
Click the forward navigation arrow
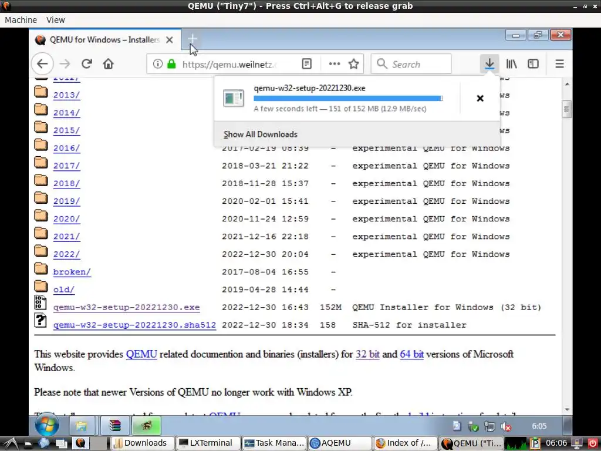(65, 63)
